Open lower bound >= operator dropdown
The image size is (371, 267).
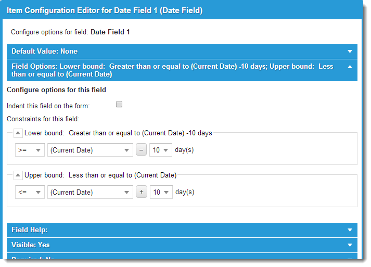coord(30,150)
